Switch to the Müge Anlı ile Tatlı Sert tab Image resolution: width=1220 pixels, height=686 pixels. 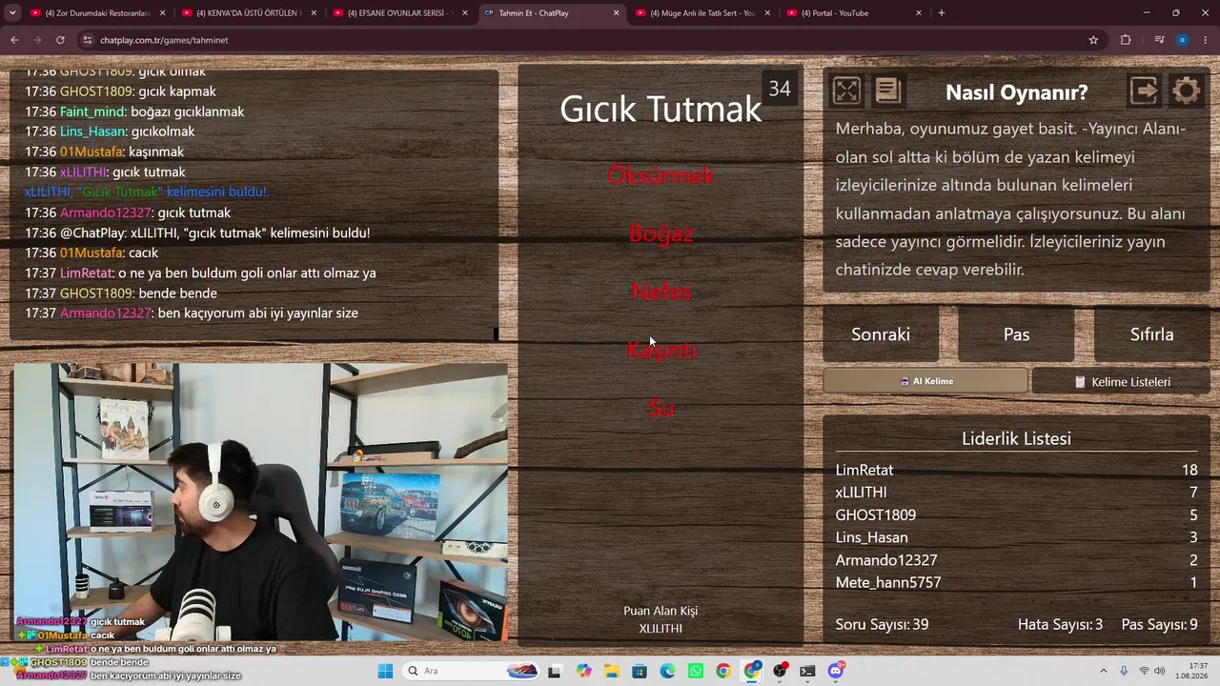pos(701,12)
